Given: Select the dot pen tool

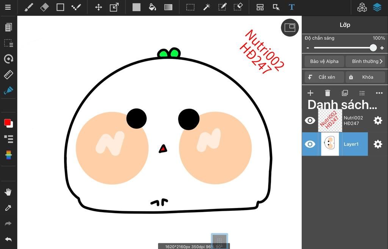Looking at the screenshot, I should (x=76, y=7).
